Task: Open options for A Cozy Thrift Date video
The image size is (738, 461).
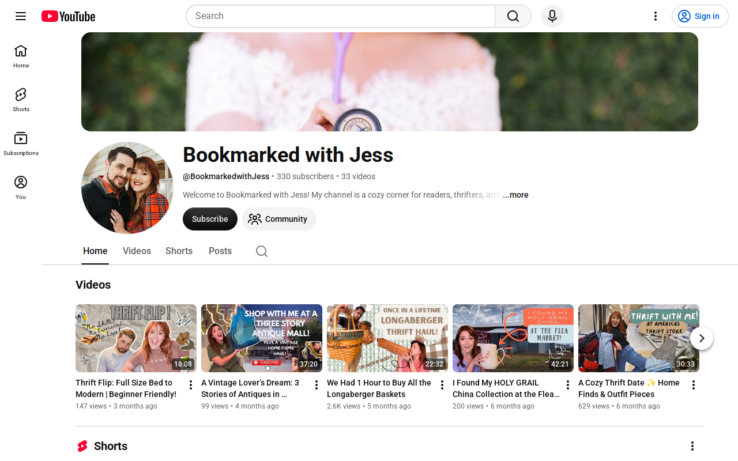Action: point(694,385)
